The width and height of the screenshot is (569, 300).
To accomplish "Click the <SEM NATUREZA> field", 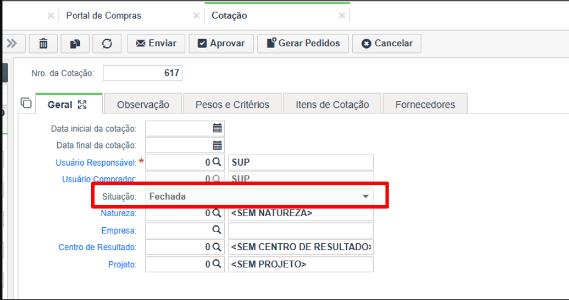I will (x=301, y=213).
